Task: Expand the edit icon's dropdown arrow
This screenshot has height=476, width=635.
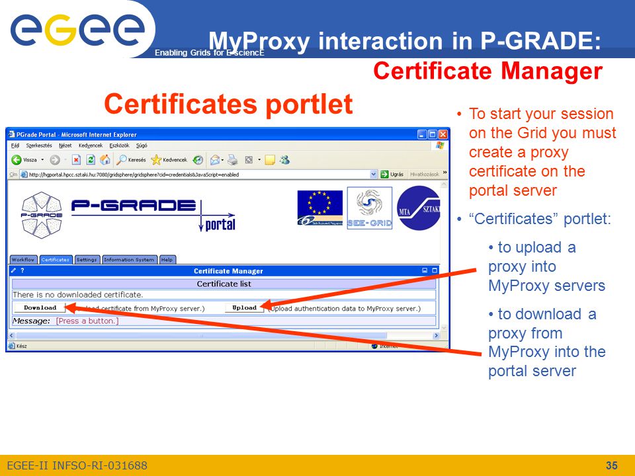Action: [259, 160]
